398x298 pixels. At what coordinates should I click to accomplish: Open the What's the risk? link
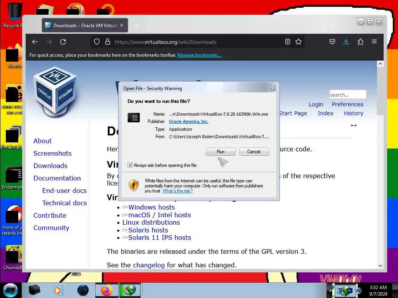(x=178, y=191)
